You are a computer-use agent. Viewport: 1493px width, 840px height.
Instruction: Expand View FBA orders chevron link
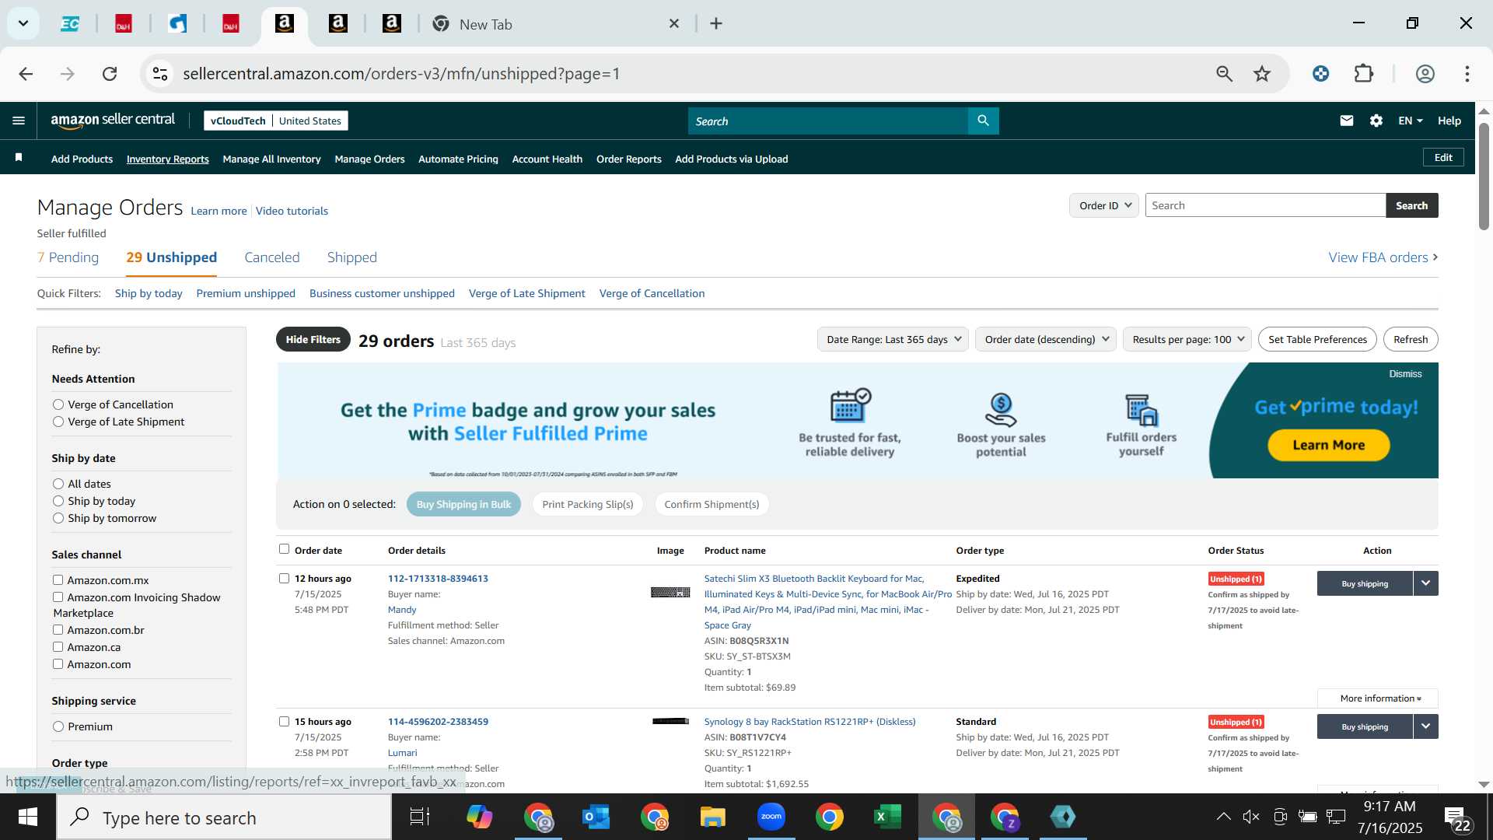1383,257
